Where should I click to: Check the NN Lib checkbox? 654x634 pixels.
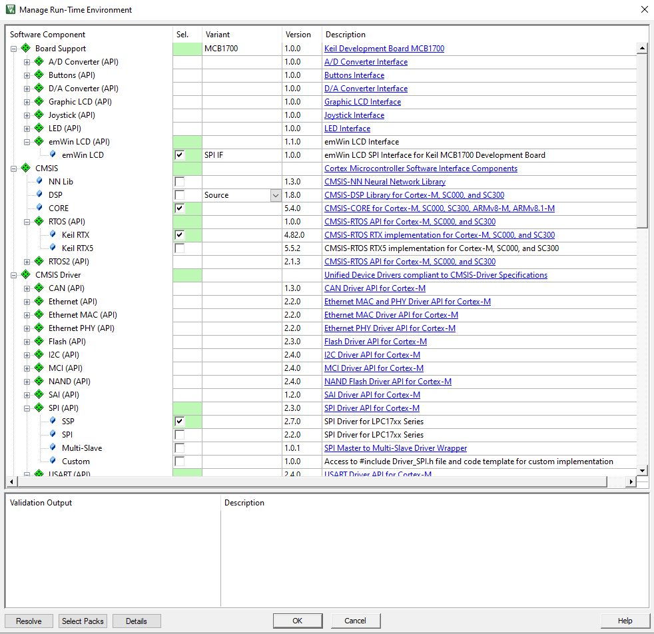(178, 181)
